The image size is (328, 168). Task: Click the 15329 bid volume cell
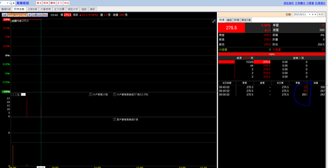click(x=250, y=62)
